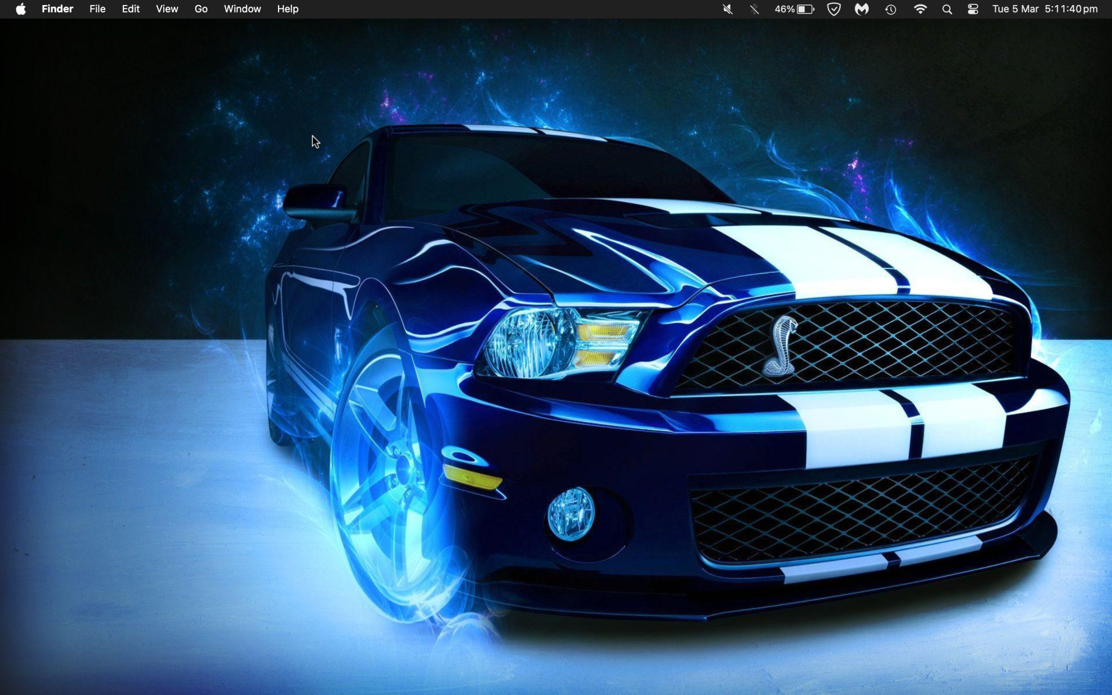Image resolution: width=1112 pixels, height=695 pixels.
Task: Open the Help menu
Action: [288, 9]
